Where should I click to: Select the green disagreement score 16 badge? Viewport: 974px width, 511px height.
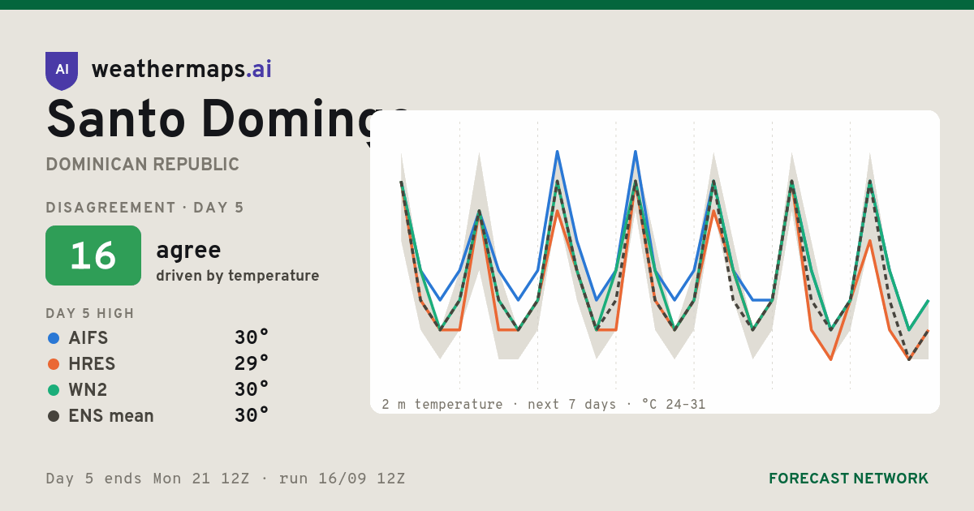pyautogui.click(x=93, y=255)
